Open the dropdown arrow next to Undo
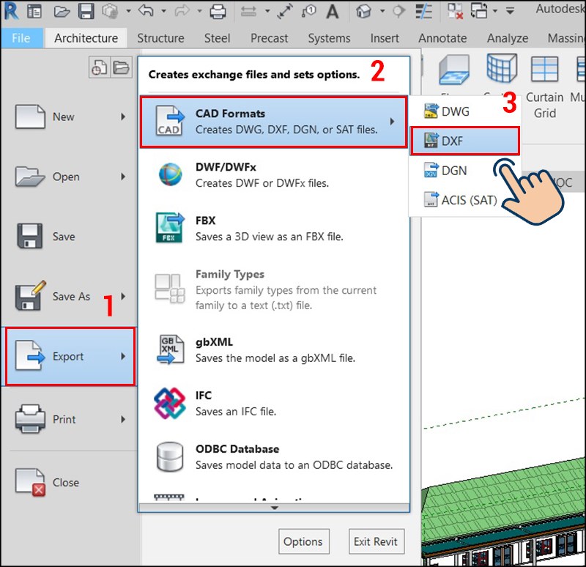Viewport: 586px width, 567px height. pyautogui.click(x=163, y=11)
